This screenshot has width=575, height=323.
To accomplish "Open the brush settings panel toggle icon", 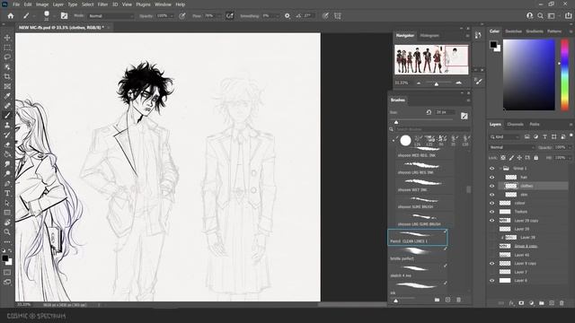I will (x=64, y=16).
